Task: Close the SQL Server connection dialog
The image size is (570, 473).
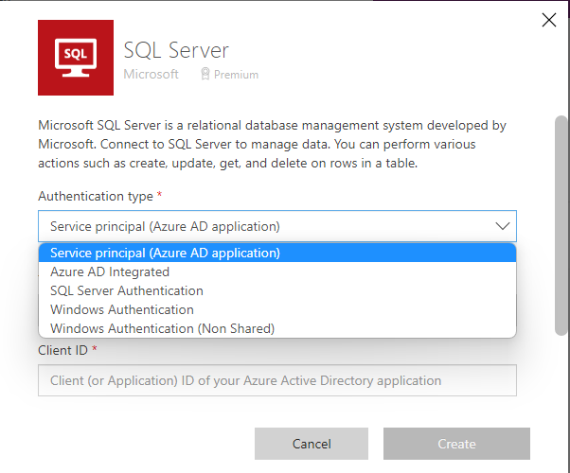Action: 547,21
